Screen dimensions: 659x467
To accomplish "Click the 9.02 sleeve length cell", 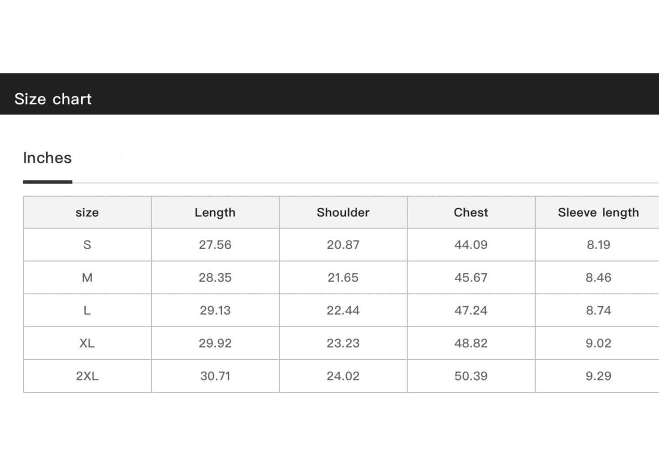I will click(x=598, y=343).
